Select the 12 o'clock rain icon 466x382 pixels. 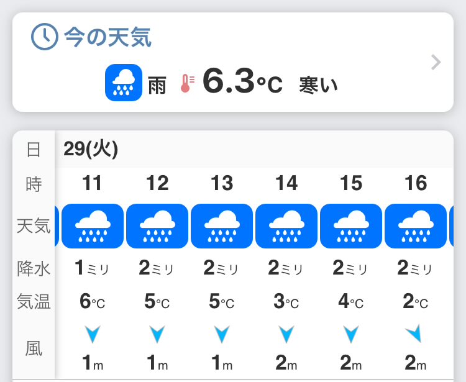157,226
